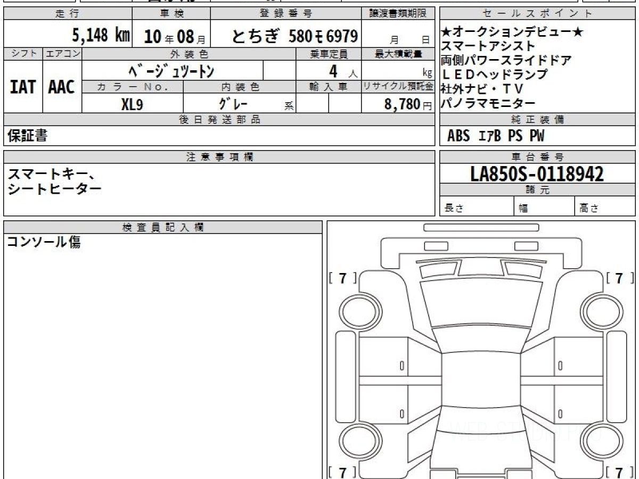The height and width of the screenshot is (479, 639).
Task: Click the 諸元 header
Action: tap(537, 190)
